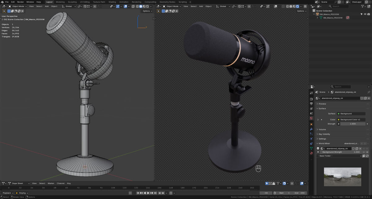Open the Window menu

point(30,2)
